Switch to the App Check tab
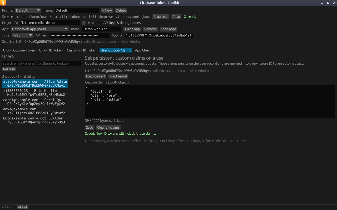Screen dimensions: 337x210 point(143,50)
